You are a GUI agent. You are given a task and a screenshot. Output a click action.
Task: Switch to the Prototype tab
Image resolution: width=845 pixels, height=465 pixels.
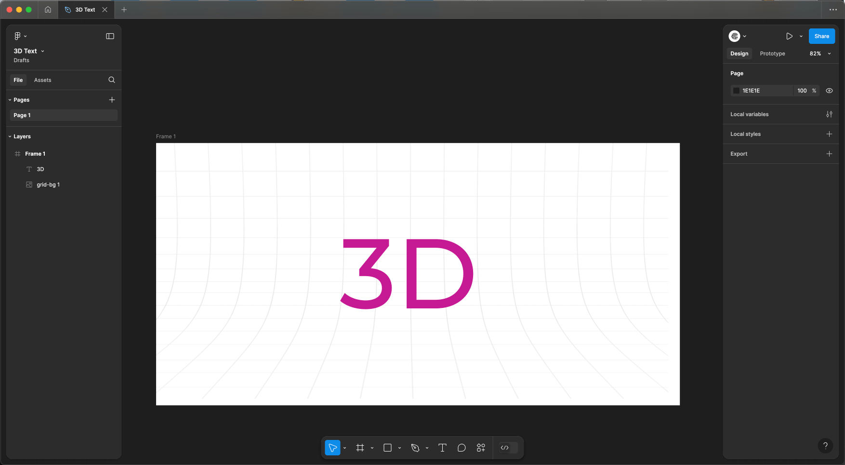point(772,53)
